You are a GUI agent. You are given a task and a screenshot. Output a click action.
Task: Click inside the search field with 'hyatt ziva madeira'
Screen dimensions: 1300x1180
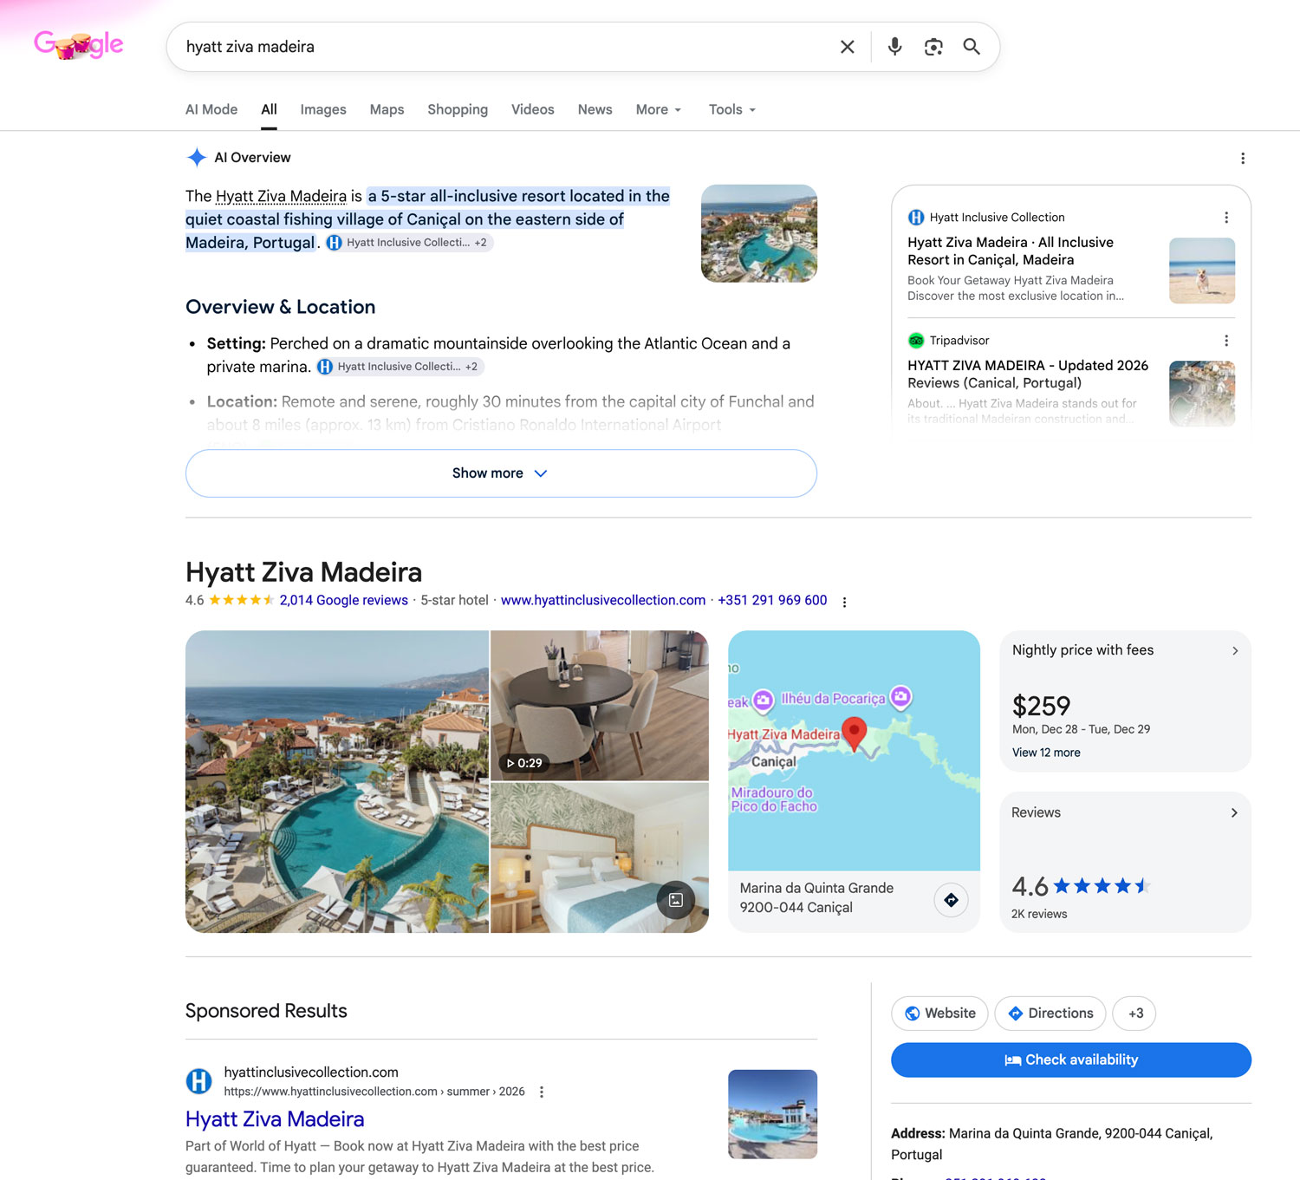pyautogui.click(x=503, y=47)
